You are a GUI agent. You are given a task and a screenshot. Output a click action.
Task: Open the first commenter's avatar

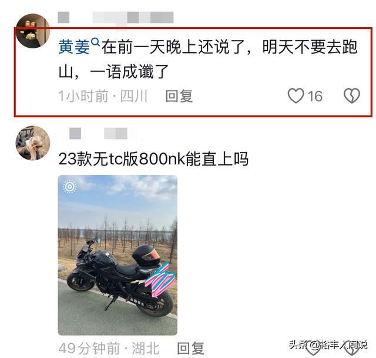33,31
